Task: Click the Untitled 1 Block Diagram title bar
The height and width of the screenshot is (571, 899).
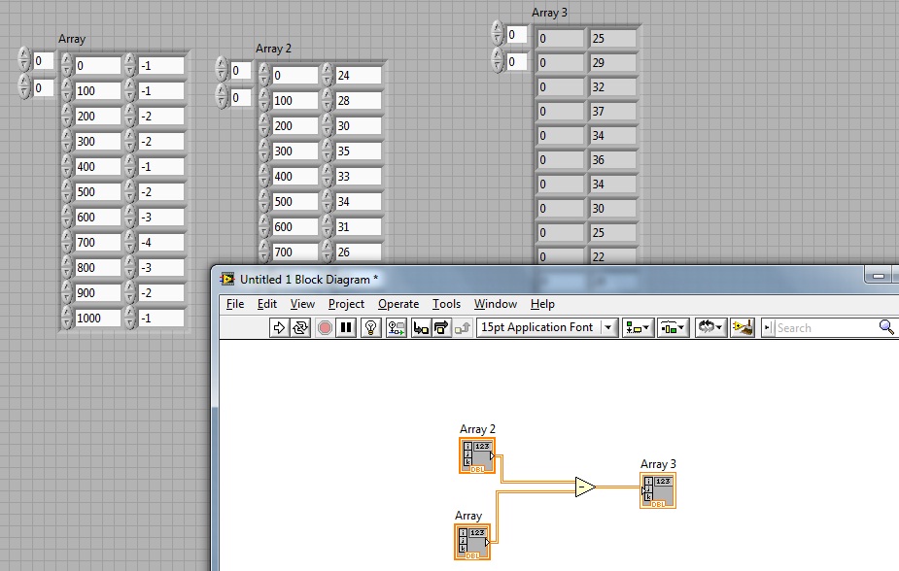Action: (x=310, y=280)
